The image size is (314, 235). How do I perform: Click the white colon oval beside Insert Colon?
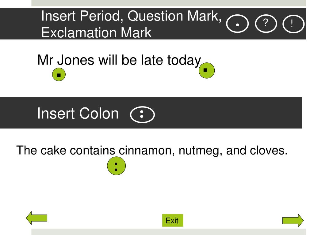(x=142, y=114)
